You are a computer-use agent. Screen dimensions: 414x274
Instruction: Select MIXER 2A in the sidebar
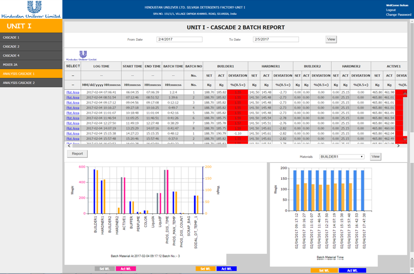[x=31, y=65]
